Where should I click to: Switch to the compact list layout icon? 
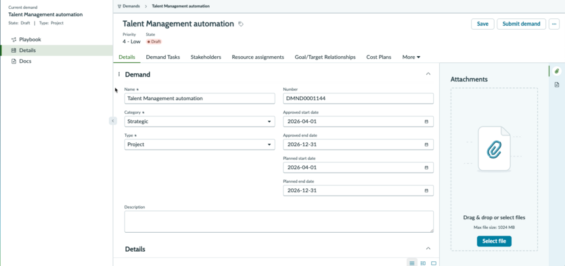click(x=412, y=263)
